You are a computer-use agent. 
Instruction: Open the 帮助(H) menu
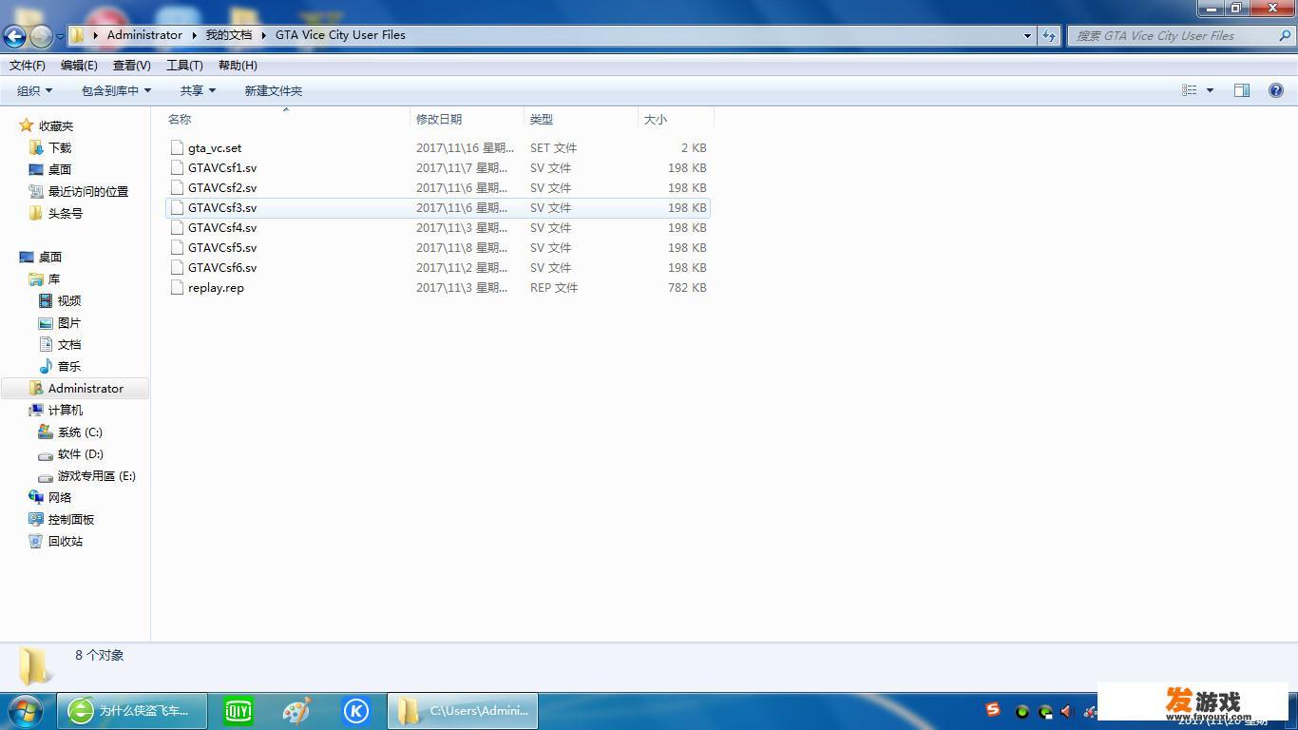(x=238, y=65)
